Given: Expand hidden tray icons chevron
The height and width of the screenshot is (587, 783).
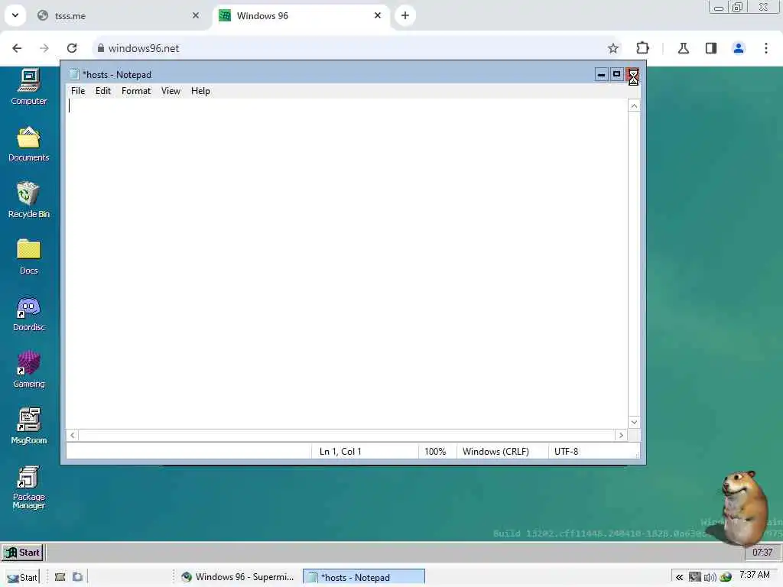Looking at the screenshot, I should 680,578.
